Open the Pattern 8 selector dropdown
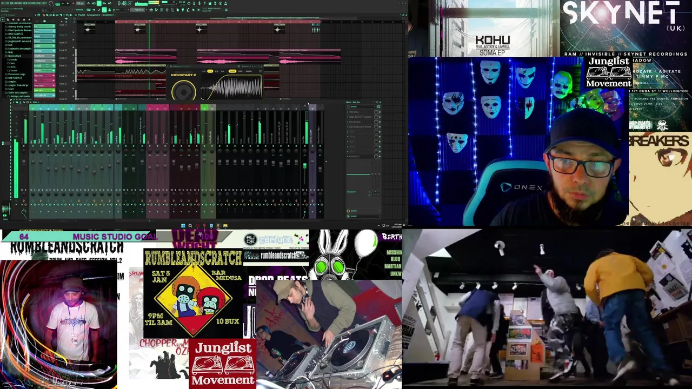Viewport: 692px width, 389px height. (x=138, y=10)
